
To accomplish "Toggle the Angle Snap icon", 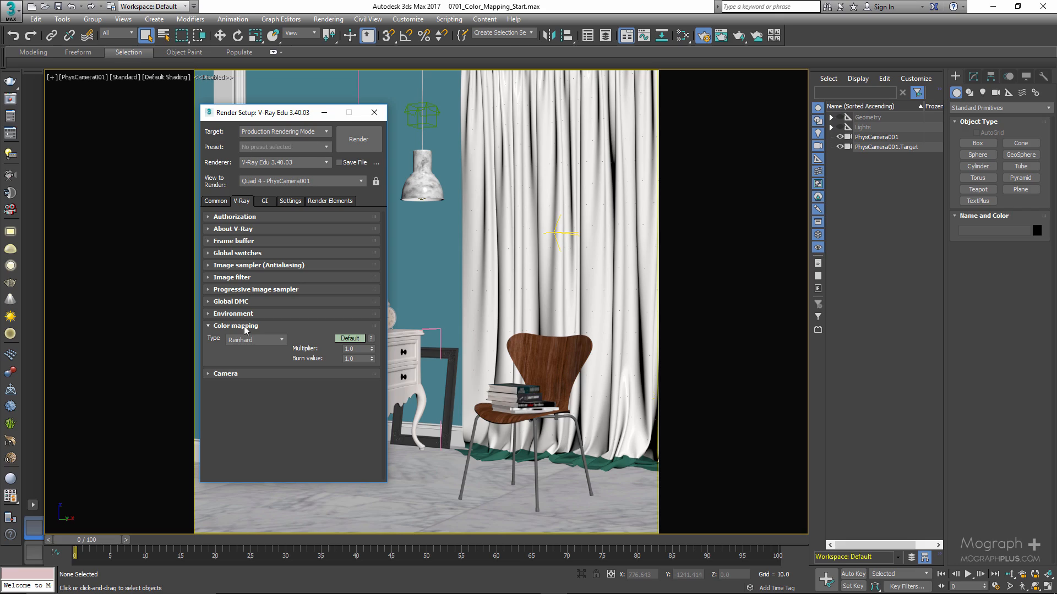I will click(406, 36).
